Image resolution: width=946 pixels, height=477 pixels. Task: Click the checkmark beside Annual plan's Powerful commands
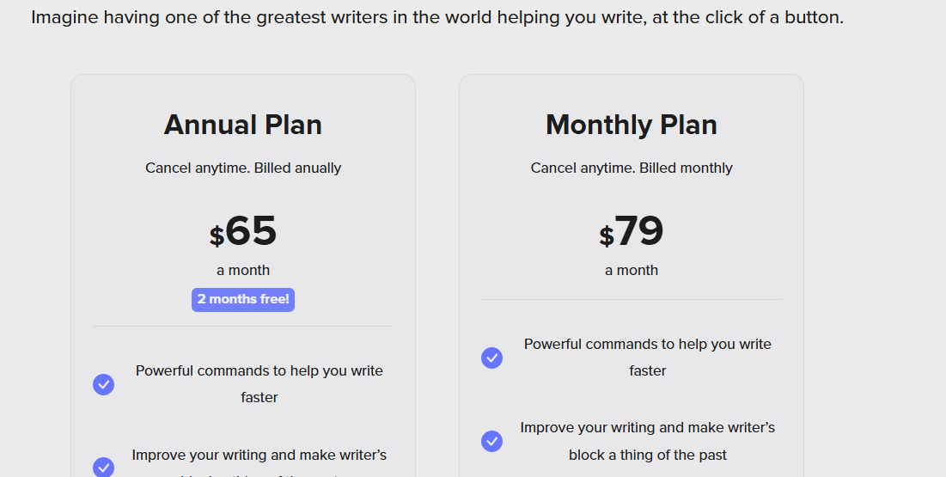tap(103, 384)
